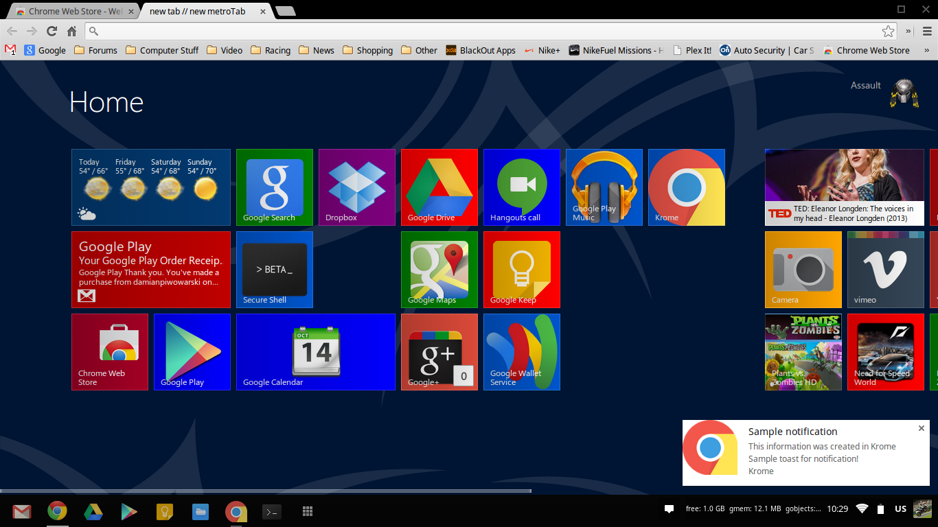938x527 pixels.
Task: Show hidden bookmarks via the overflow chevron
Action: click(x=926, y=50)
